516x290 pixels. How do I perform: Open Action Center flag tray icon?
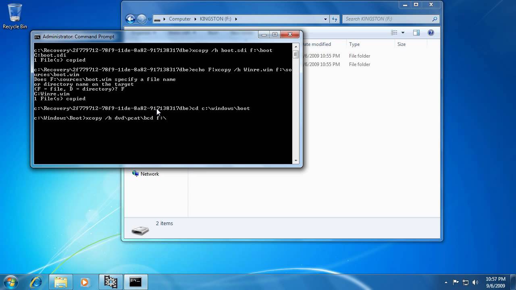[456, 282]
